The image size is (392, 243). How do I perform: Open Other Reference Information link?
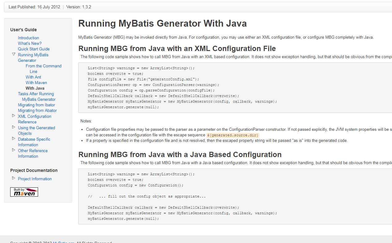coord(33,153)
